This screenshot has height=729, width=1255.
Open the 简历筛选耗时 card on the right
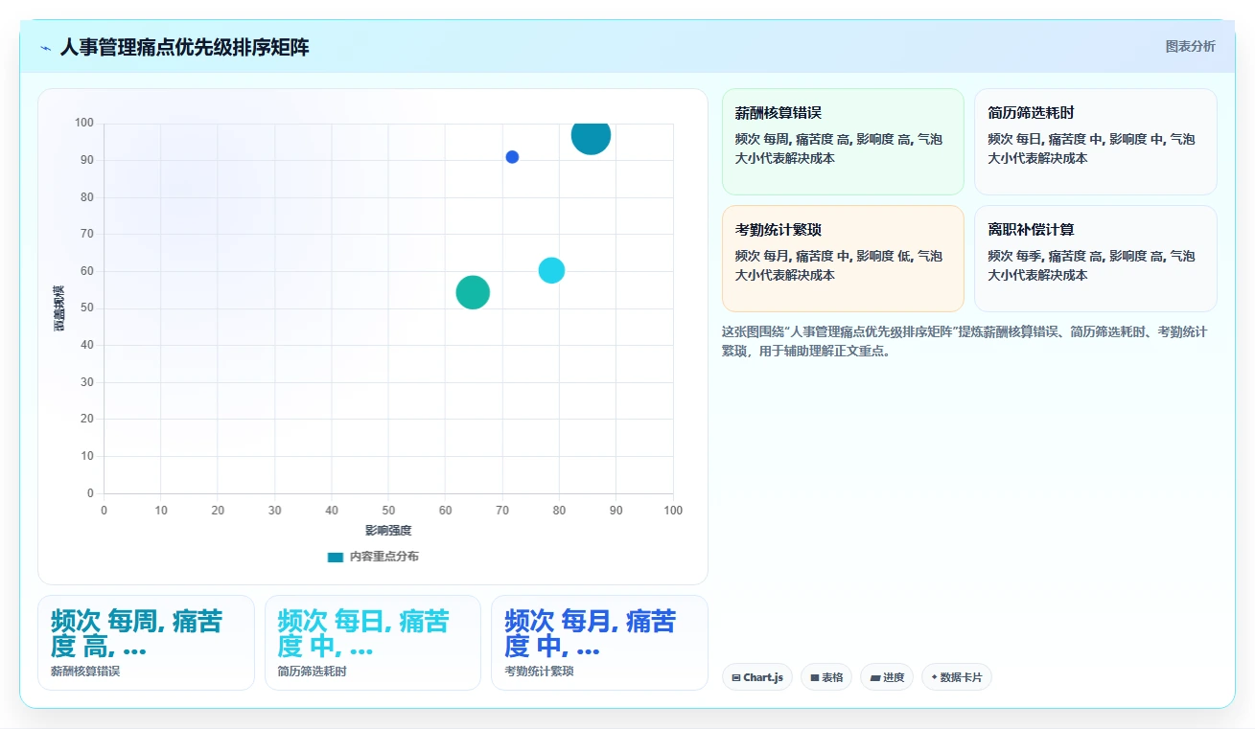(x=1096, y=142)
